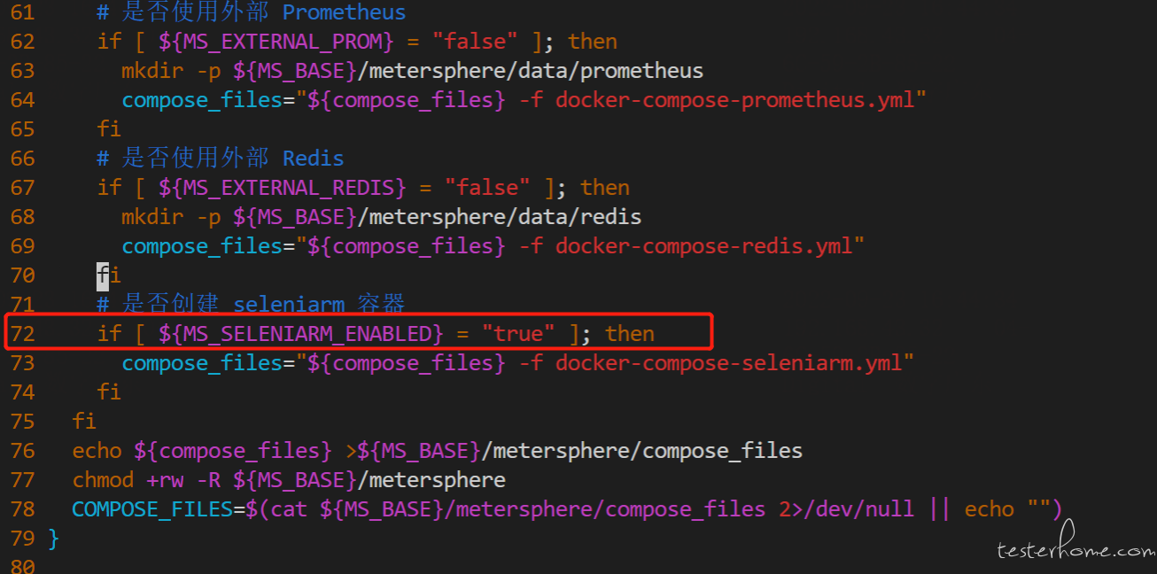Image resolution: width=1157 pixels, height=574 pixels.
Task: Click the Redis comment on line 66
Action: click(x=221, y=159)
